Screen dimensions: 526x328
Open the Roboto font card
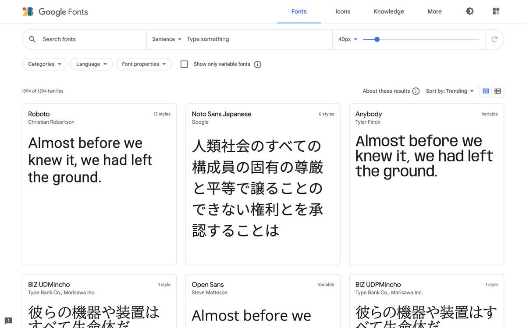point(99,184)
